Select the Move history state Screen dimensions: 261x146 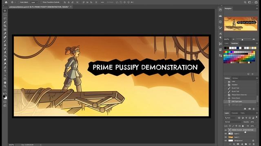(240, 98)
